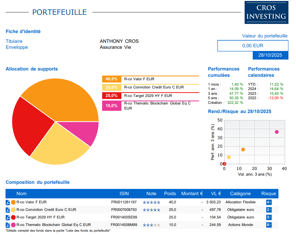Image resolution: width=296 pixels, height=237 pixels.
Task: Click the five-star rating of R-co Valor F EUR
Action: click(x=151, y=202)
